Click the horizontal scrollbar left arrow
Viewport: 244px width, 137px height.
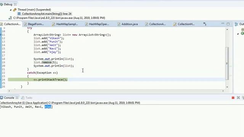9,91
